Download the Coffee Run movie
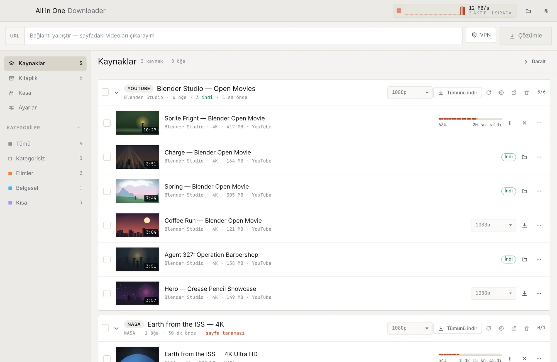 coord(524,225)
